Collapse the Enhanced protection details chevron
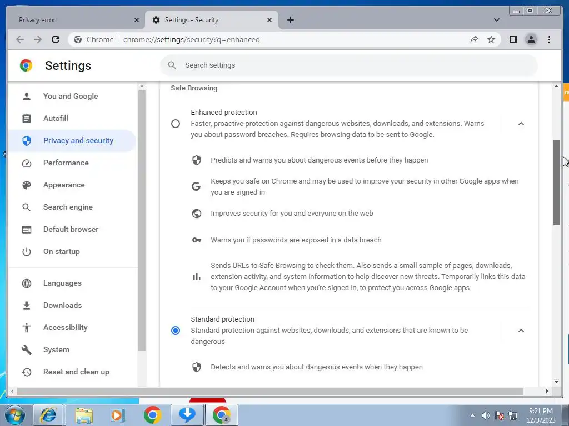The height and width of the screenshot is (426, 569). pos(521,124)
